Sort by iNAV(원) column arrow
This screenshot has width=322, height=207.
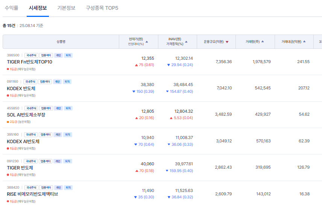click(186, 42)
